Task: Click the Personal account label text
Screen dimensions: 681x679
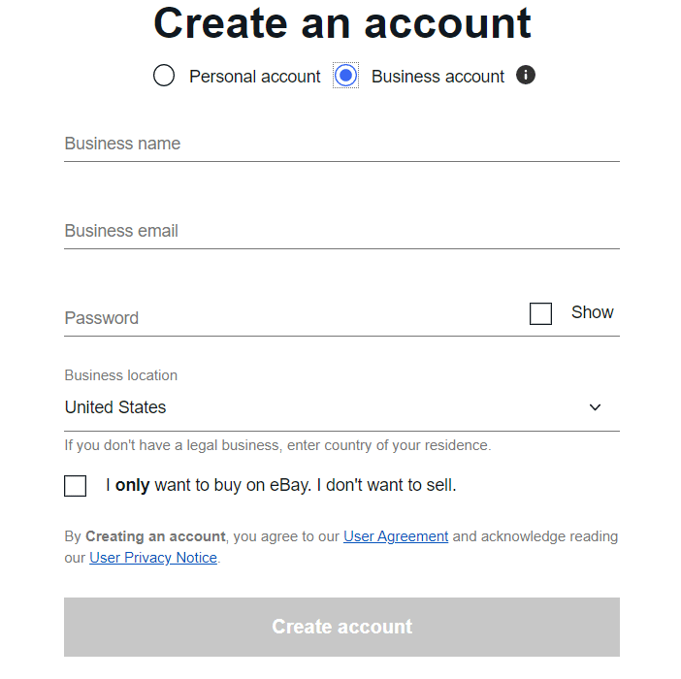Action: [x=254, y=77]
